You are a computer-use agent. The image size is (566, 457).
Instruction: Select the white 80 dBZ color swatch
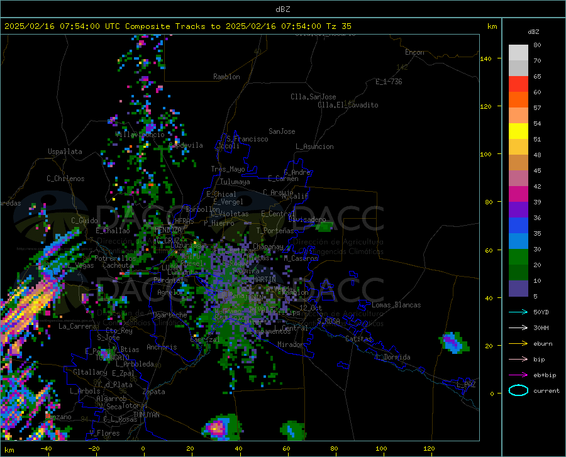point(518,53)
